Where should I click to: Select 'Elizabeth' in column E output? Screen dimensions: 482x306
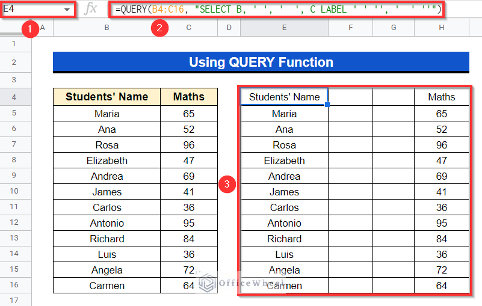pos(285,161)
